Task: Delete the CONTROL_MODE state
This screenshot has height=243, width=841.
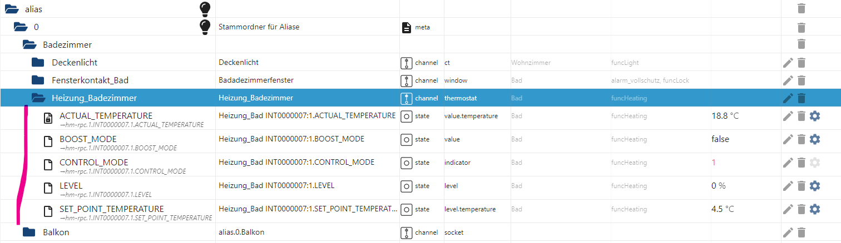Action: [x=801, y=163]
